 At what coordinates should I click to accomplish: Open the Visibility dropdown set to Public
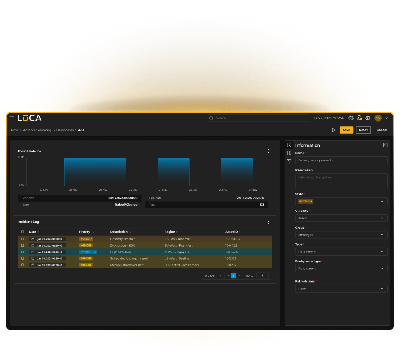(341, 218)
